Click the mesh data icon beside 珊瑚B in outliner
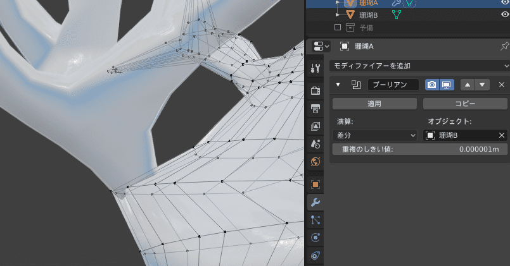This screenshot has height=266, width=510. point(396,15)
